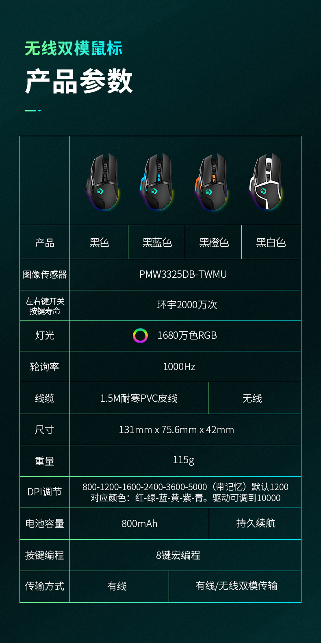Click the black mouse product image
This screenshot has height=643, width=321.
coord(103,181)
